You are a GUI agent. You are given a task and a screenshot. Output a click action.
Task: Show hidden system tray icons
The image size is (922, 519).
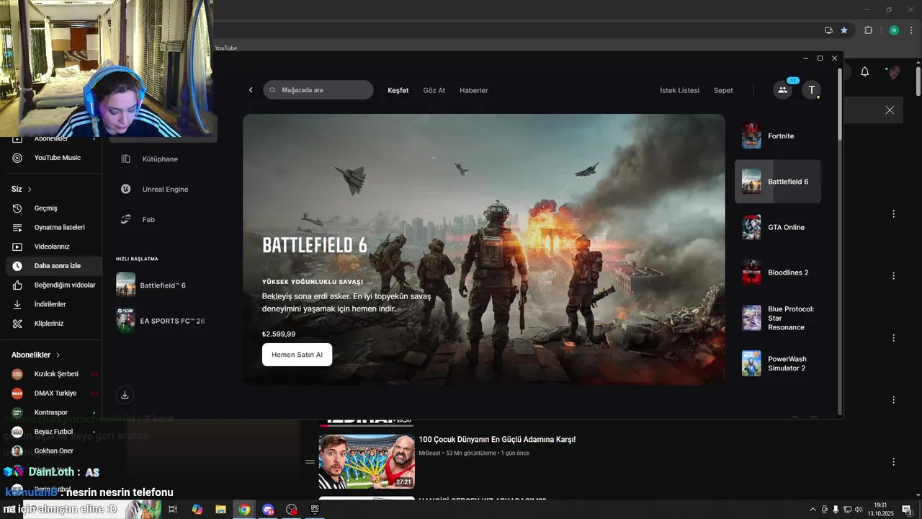813,510
